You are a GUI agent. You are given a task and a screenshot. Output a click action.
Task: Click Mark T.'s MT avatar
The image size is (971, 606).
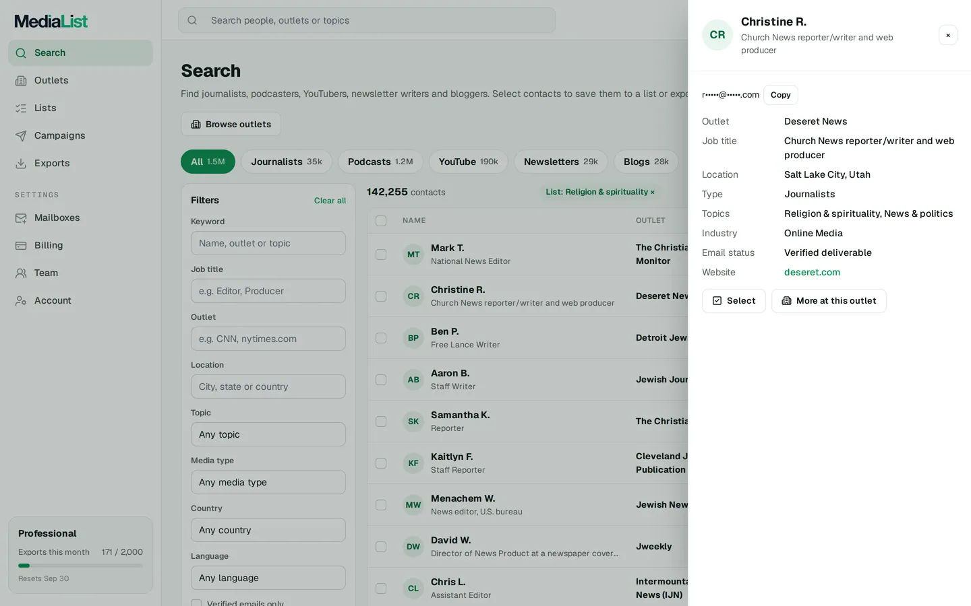click(x=413, y=255)
